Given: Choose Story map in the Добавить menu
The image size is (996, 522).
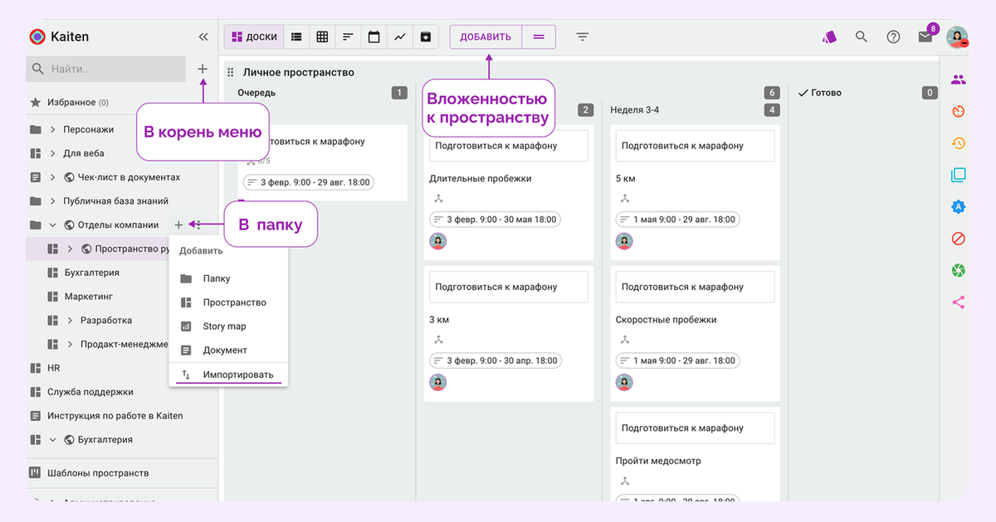Looking at the screenshot, I should coord(228,326).
